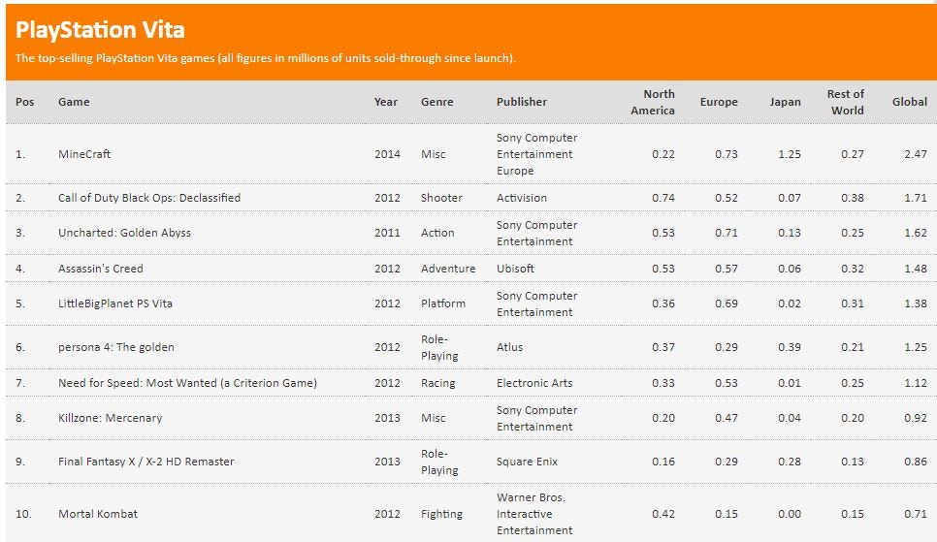Select Call of Duty Black Ops: Declassified
The width and height of the screenshot is (937, 542).
(x=149, y=198)
